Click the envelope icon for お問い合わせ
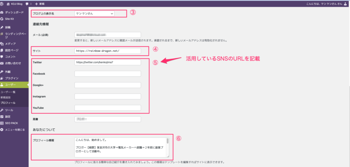The image size is (350, 167). 2,63
